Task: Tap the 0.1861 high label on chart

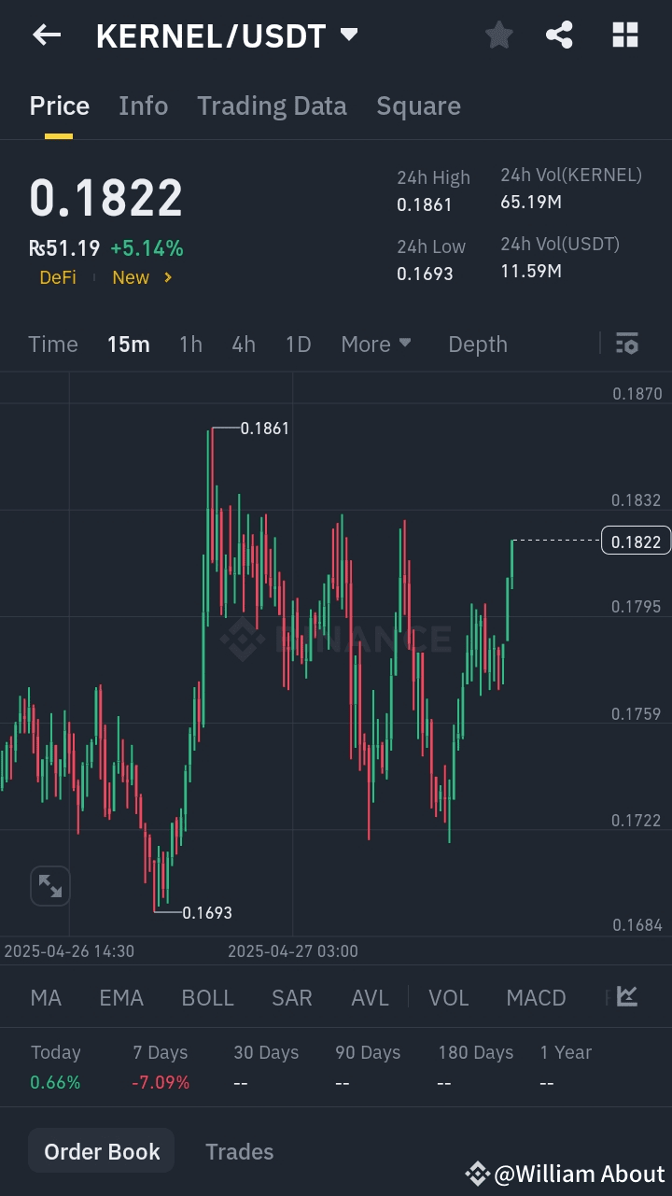Action: click(x=265, y=429)
